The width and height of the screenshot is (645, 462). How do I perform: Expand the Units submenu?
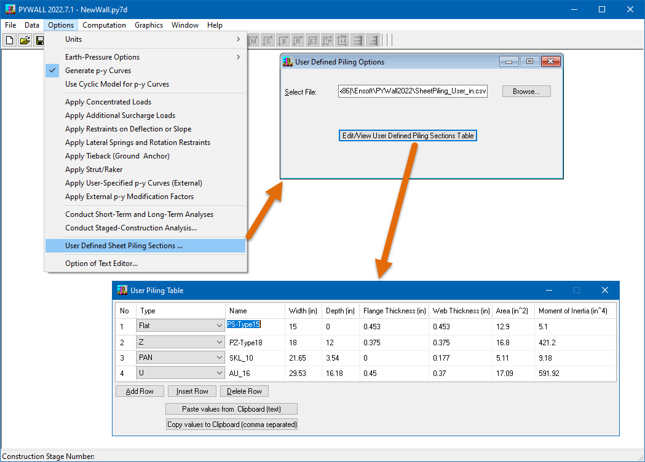73,39
